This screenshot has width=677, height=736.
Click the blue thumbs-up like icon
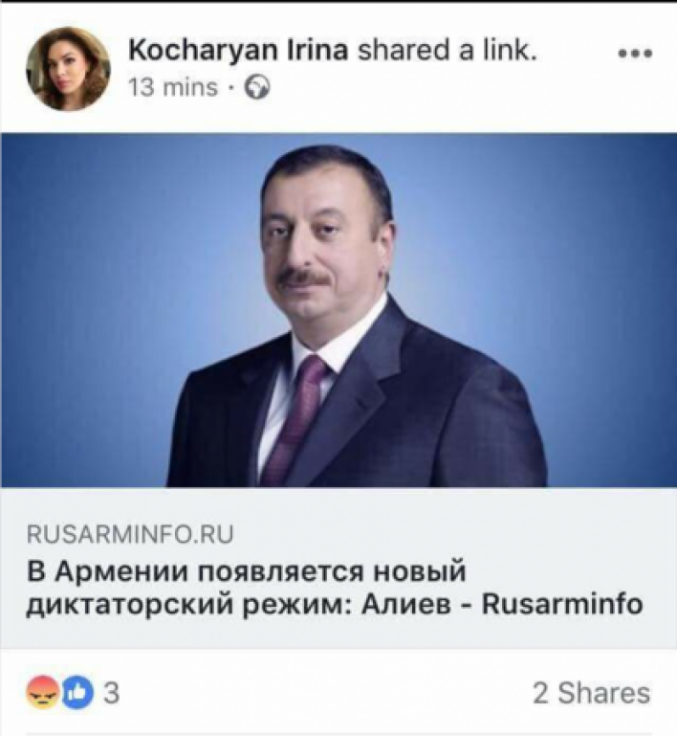77,693
